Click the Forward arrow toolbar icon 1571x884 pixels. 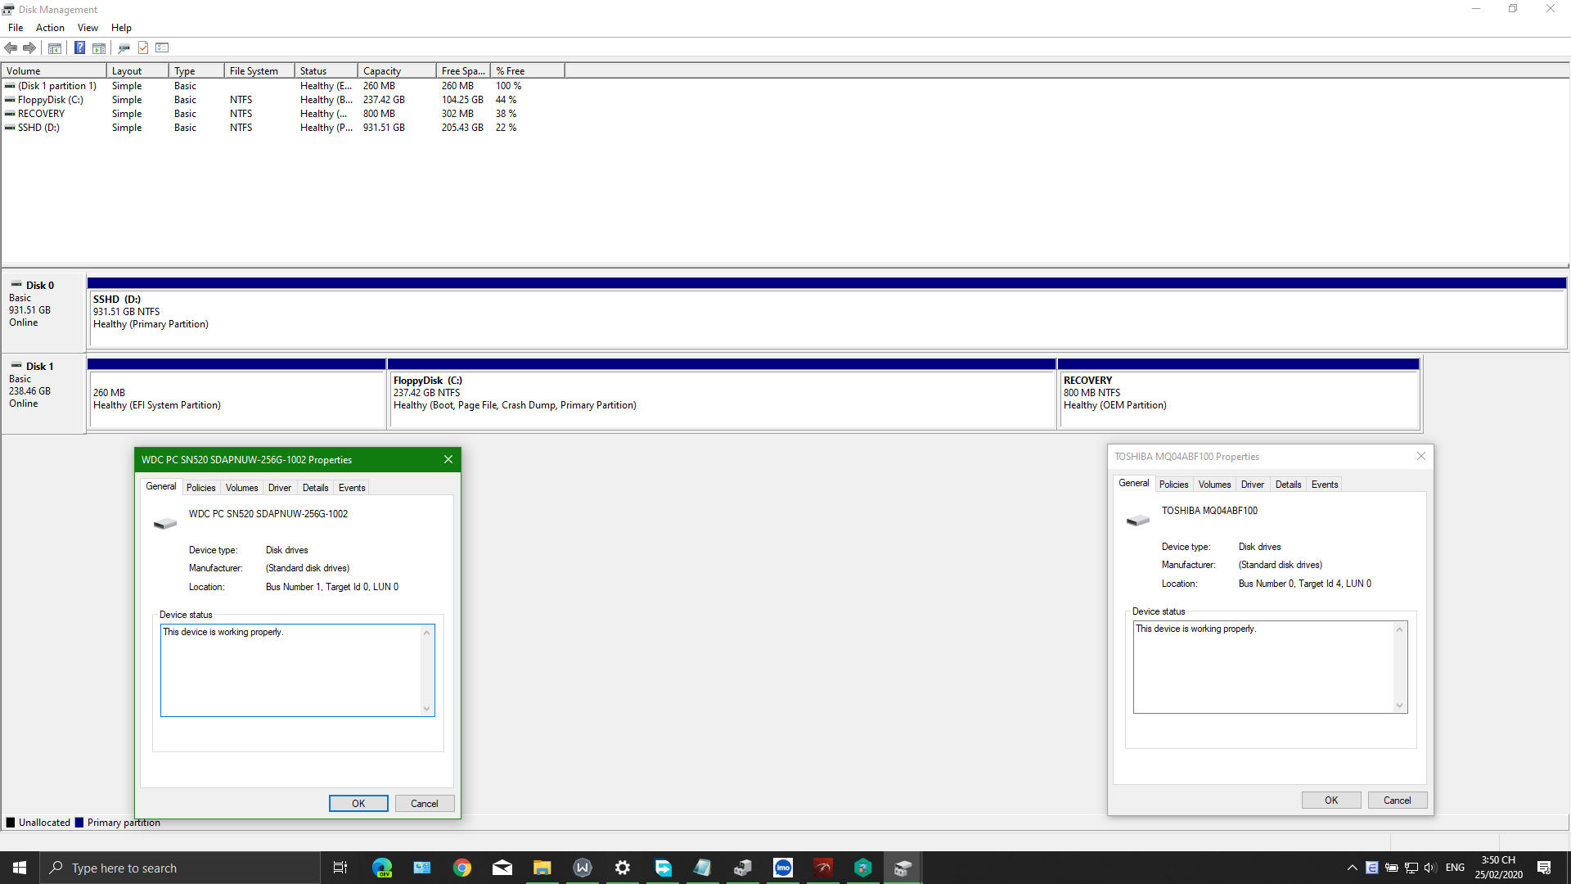(29, 47)
